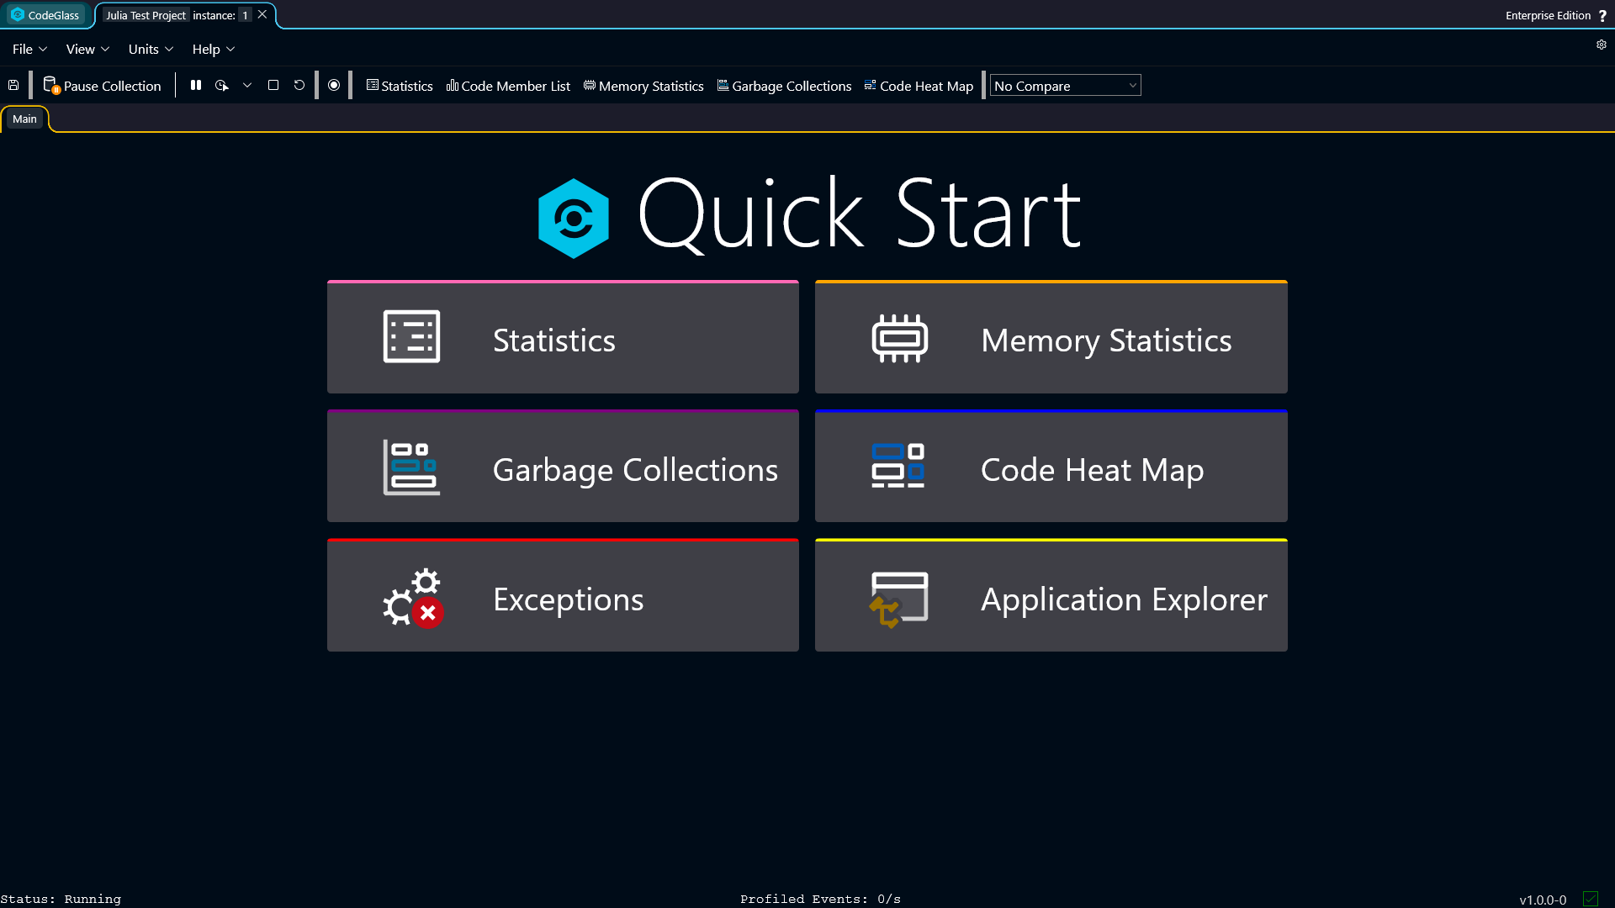Click the clock-with-cursor timed profiling icon
Screen dimensions: 1615x908
click(222, 85)
